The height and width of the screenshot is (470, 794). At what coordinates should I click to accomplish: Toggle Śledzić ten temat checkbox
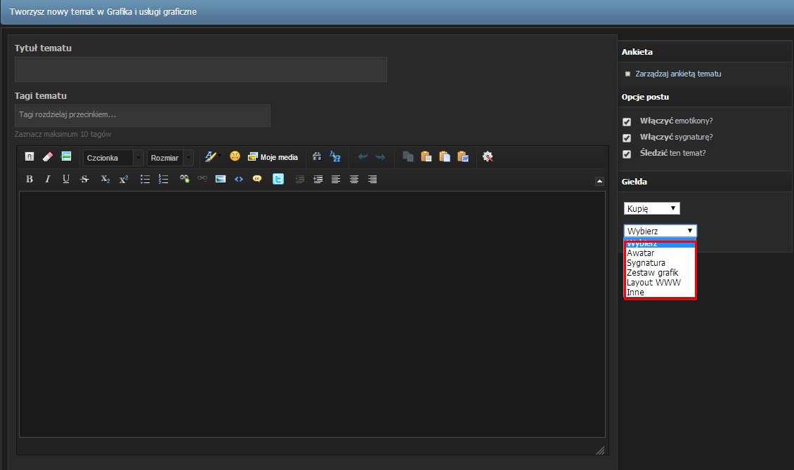[x=627, y=154]
